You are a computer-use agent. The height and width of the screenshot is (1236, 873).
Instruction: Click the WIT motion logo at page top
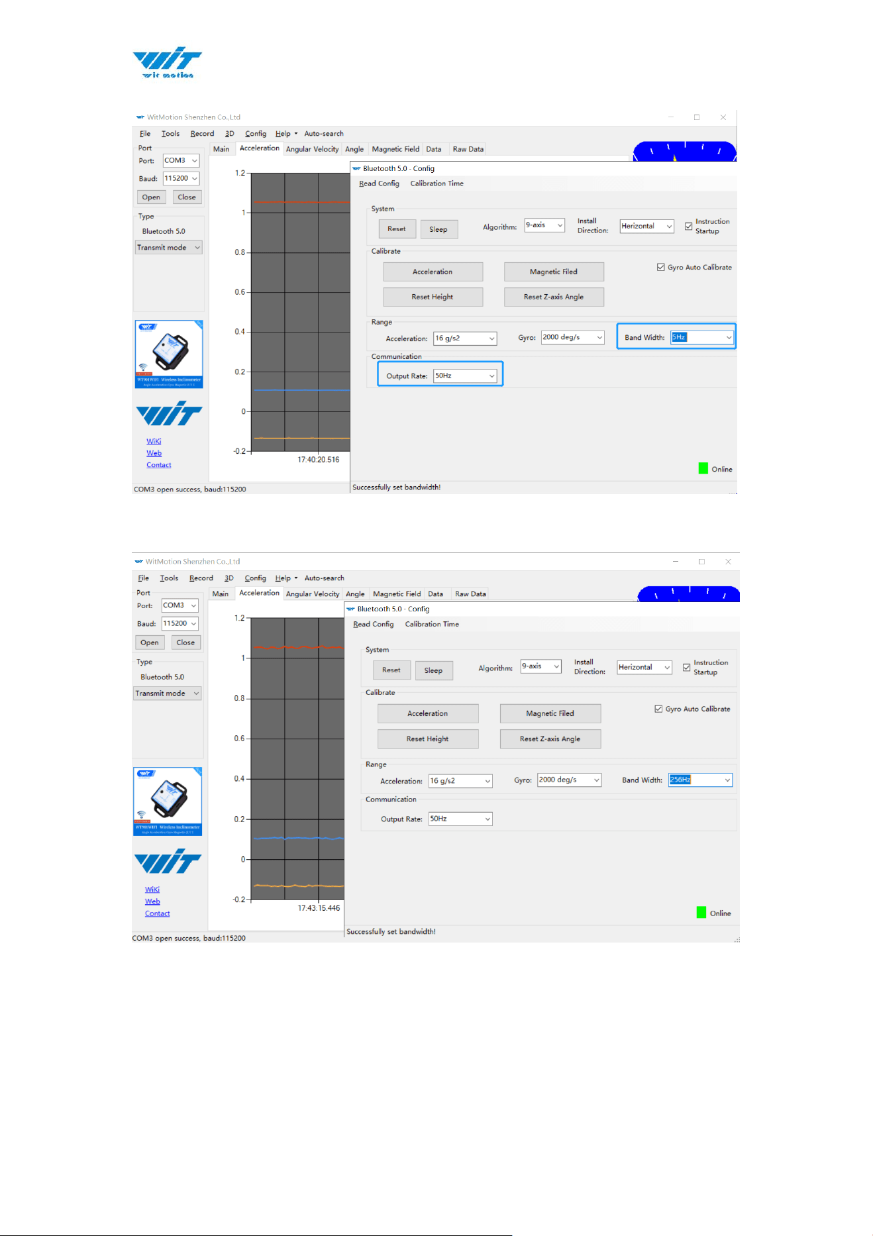point(167,62)
